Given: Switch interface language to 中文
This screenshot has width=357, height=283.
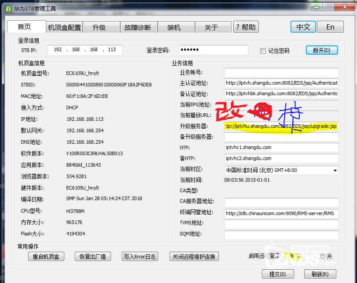Looking at the screenshot, I should pyautogui.click(x=303, y=27).
